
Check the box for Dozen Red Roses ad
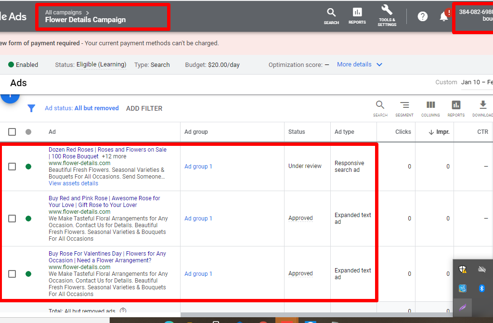(x=12, y=167)
